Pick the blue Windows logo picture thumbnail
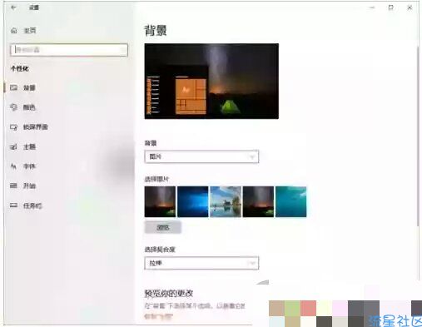Screen dimensions: 422x327 coord(193,201)
